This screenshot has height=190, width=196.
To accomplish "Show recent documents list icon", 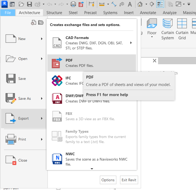I will tap(33, 23).
